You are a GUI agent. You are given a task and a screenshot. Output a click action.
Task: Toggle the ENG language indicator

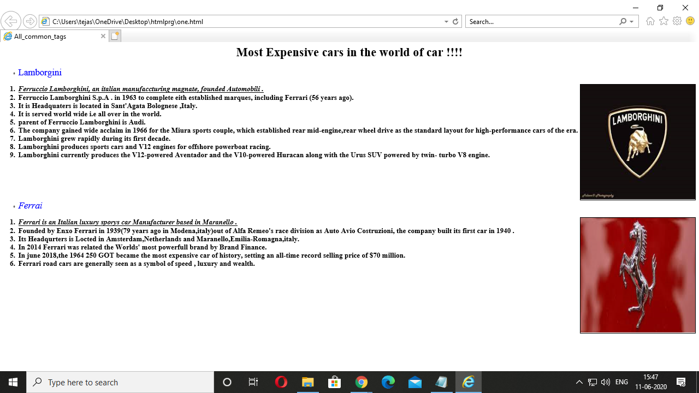click(621, 382)
